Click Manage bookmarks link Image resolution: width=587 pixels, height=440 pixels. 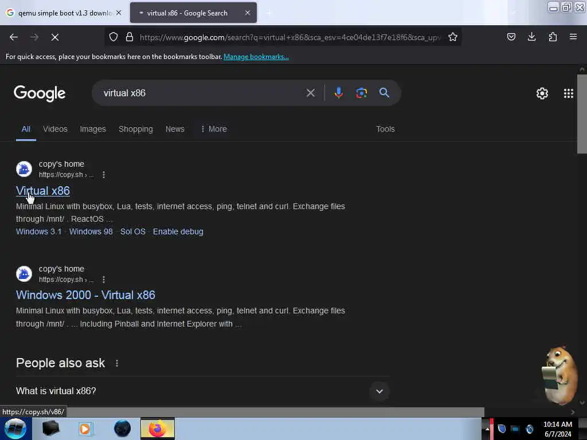[256, 57]
